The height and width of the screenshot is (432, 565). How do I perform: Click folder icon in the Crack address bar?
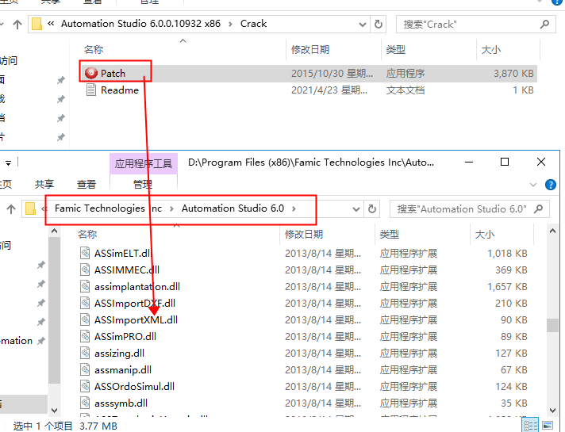tap(37, 24)
